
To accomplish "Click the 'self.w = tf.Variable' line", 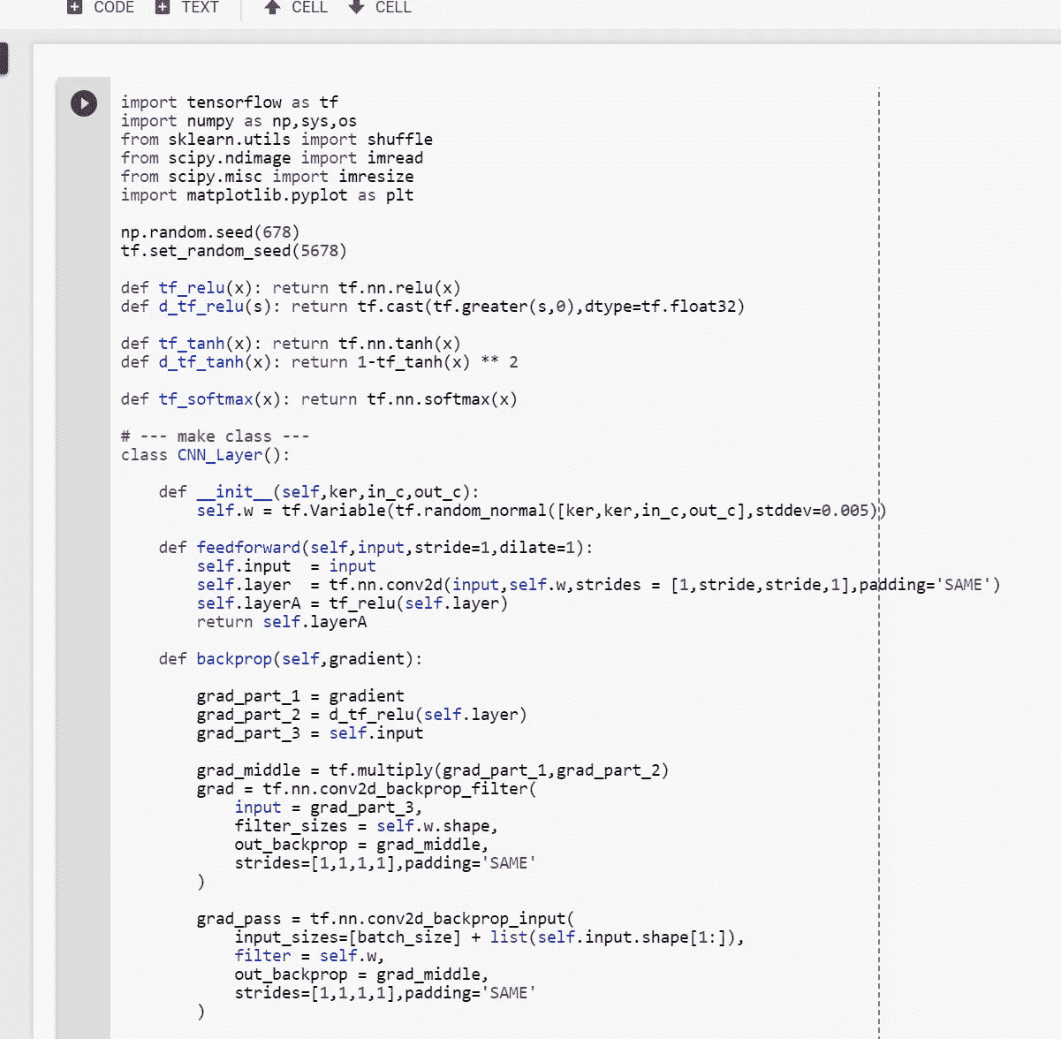I will coord(542,511).
